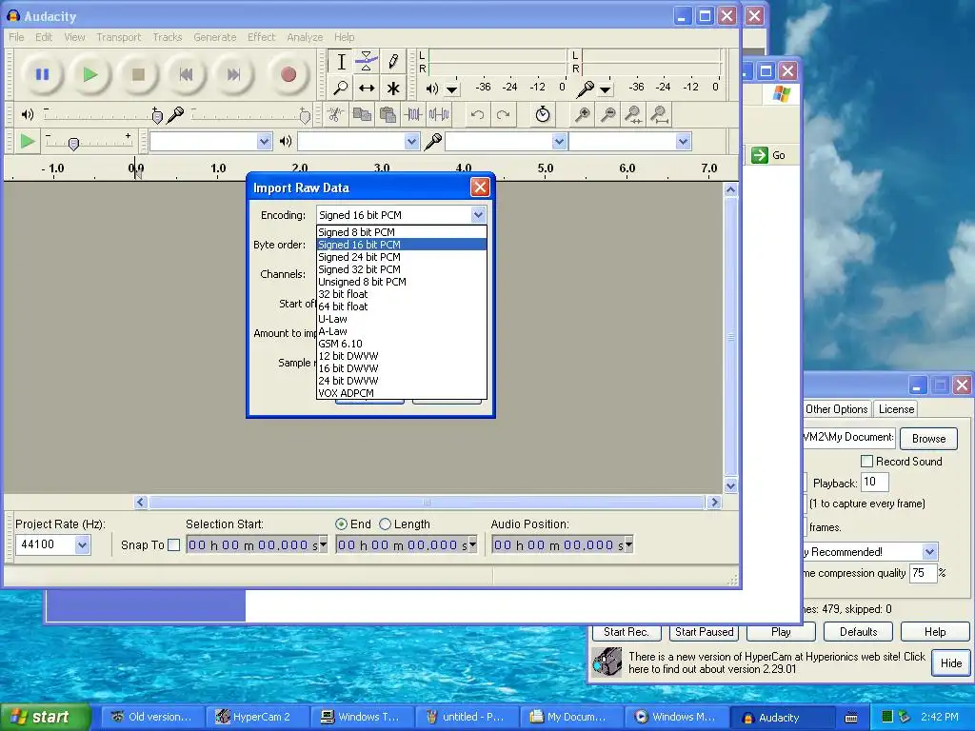The width and height of the screenshot is (975, 731).
Task: Click the Trim audio icon
Action: pos(413,114)
